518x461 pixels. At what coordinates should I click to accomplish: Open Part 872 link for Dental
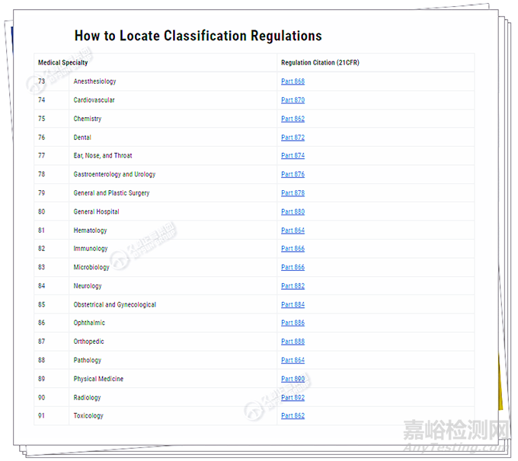293,137
